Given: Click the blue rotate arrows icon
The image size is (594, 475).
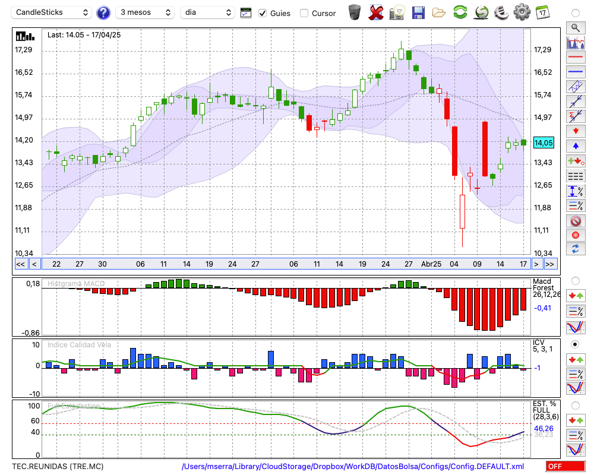Looking at the screenshot, I should coord(576,249).
